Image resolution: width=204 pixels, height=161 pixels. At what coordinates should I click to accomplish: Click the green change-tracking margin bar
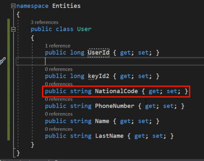(x=9, y=79)
